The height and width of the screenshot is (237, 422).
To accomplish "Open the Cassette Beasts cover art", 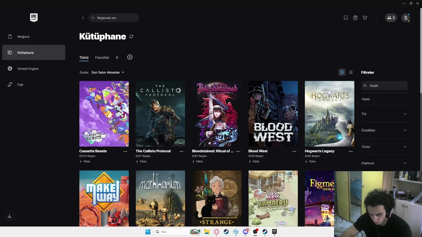I will (x=104, y=114).
